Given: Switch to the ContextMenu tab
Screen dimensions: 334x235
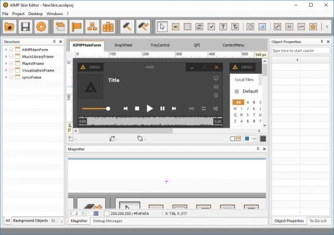Looking at the screenshot, I should point(233,45).
